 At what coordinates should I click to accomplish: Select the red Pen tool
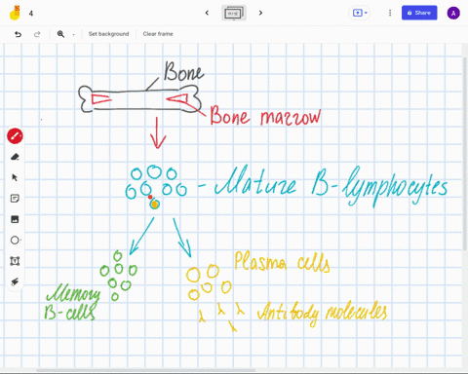pyautogui.click(x=15, y=136)
